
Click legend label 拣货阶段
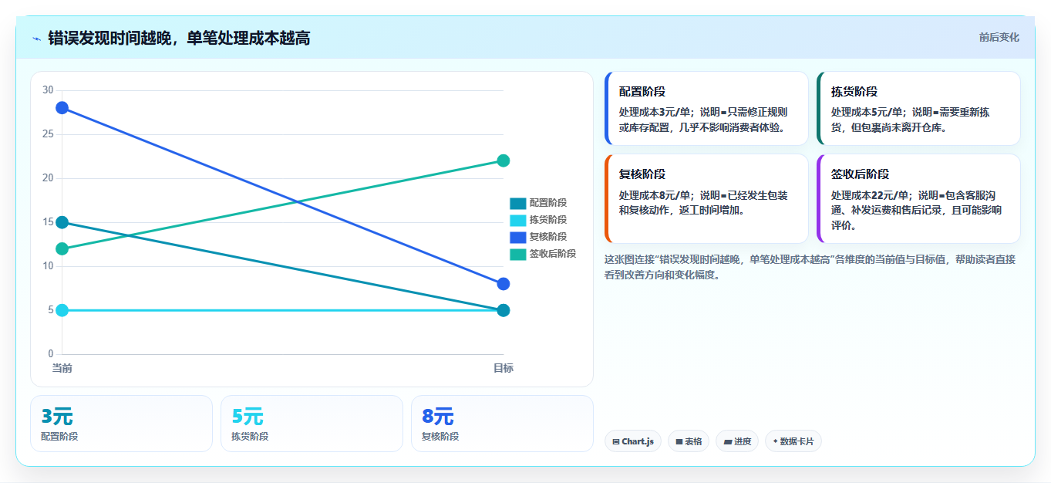coord(548,220)
